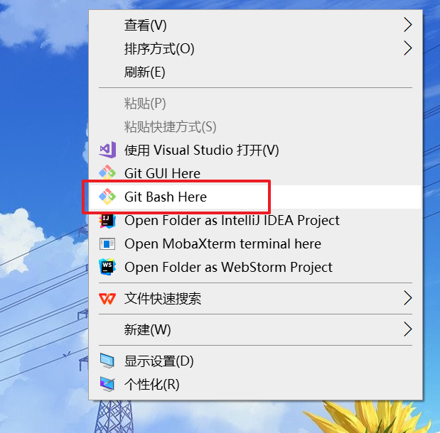The image size is (440, 433).
Task: Expand the 文件快速搜索 submenu arrow
Action: pos(408,298)
